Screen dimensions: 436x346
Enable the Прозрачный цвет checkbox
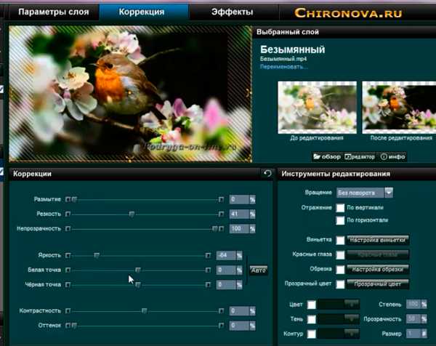340,284
